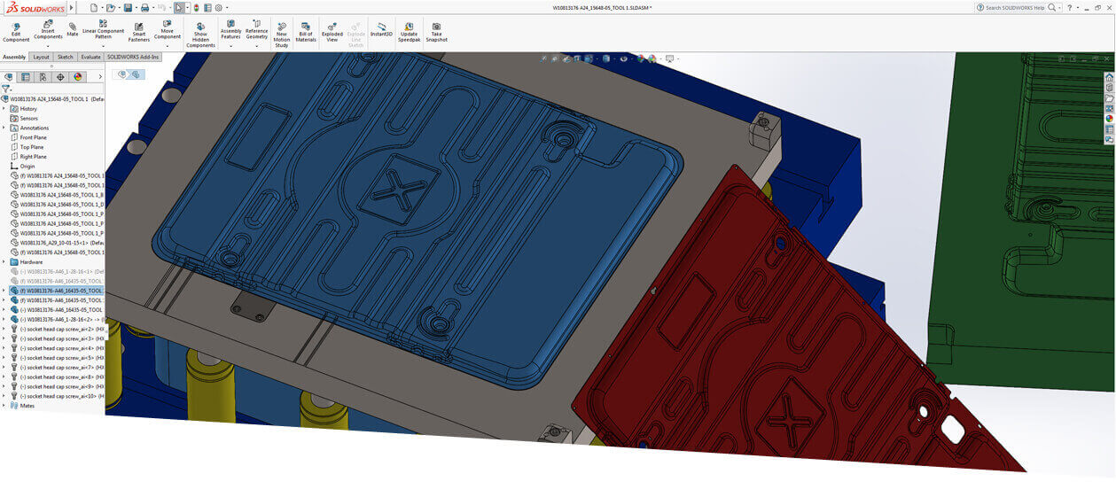Switch to the Layout tab
The width and height of the screenshot is (1116, 497).
pyautogui.click(x=42, y=57)
